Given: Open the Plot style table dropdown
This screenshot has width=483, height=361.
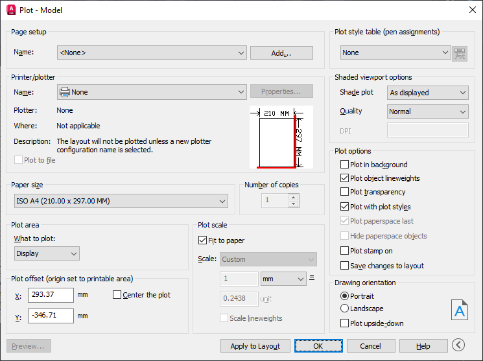Looking at the screenshot, I should (x=395, y=52).
